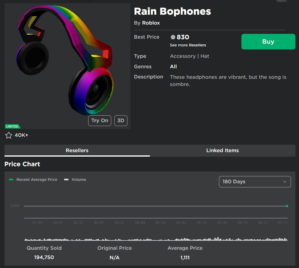Click the dropdown chevron arrow in chart range
Screen dimensions: 299x268
click(x=285, y=181)
